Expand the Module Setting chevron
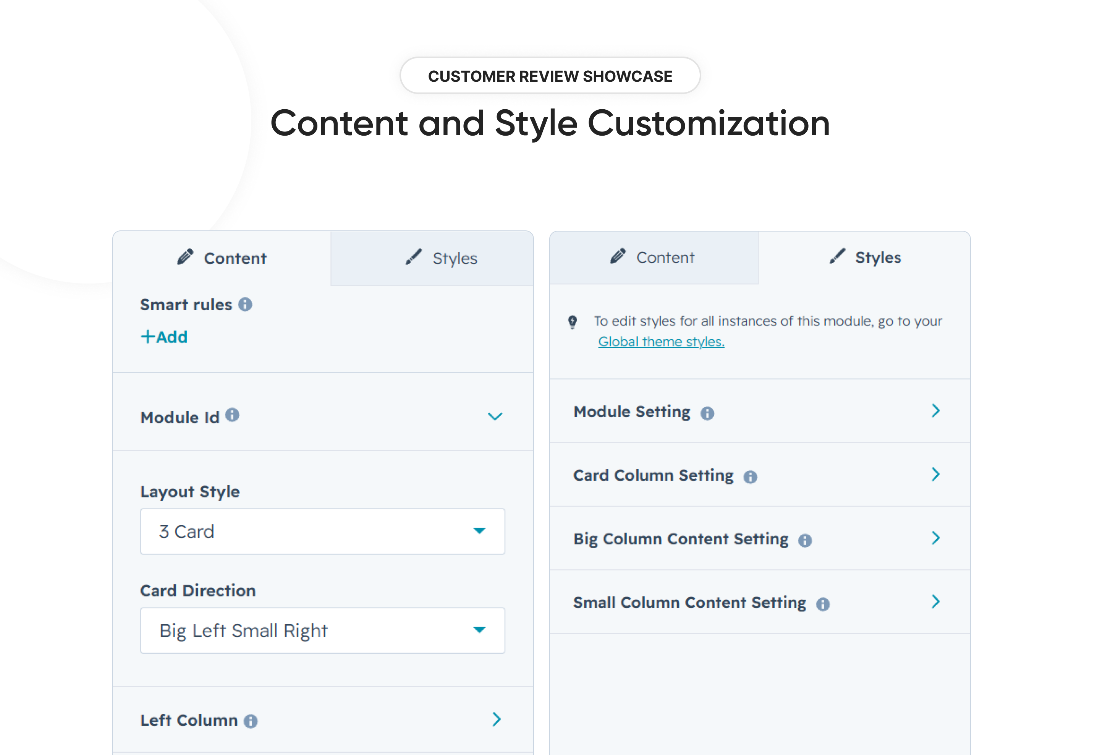This screenshot has width=1100, height=755. coord(936,411)
